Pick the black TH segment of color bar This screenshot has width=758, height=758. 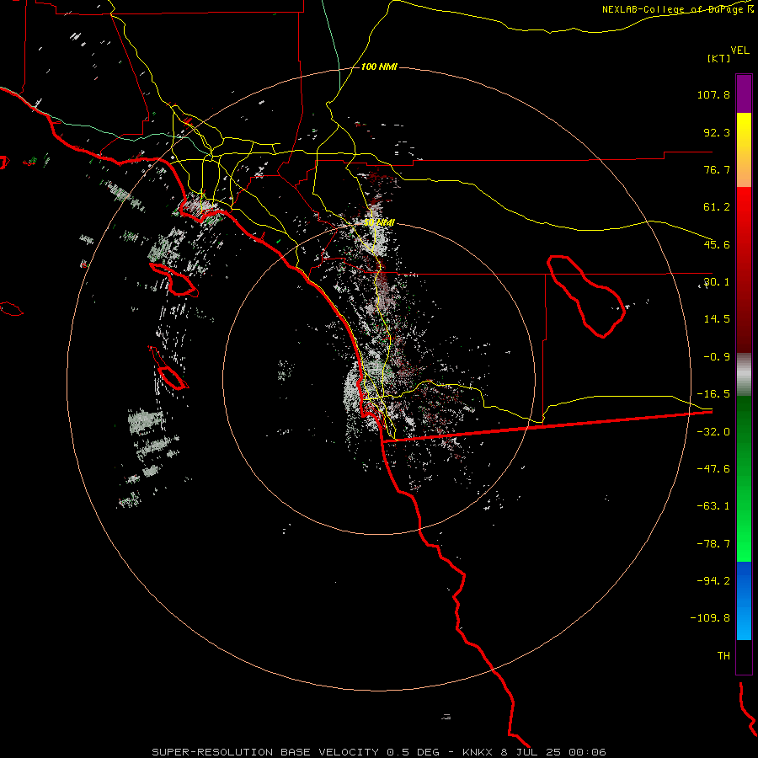point(744,656)
